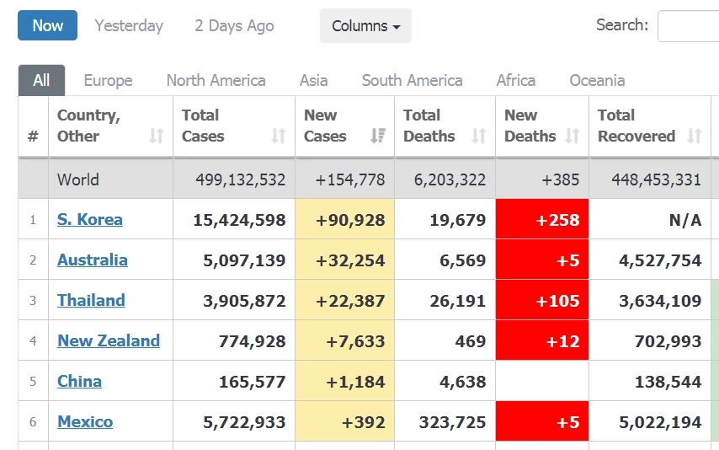Viewport: 719px width, 450px height.
Task: Sort by Total Recovered arrows icon
Action: [695, 137]
